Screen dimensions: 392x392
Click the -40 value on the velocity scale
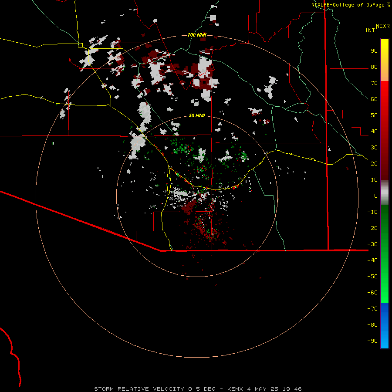372,260
